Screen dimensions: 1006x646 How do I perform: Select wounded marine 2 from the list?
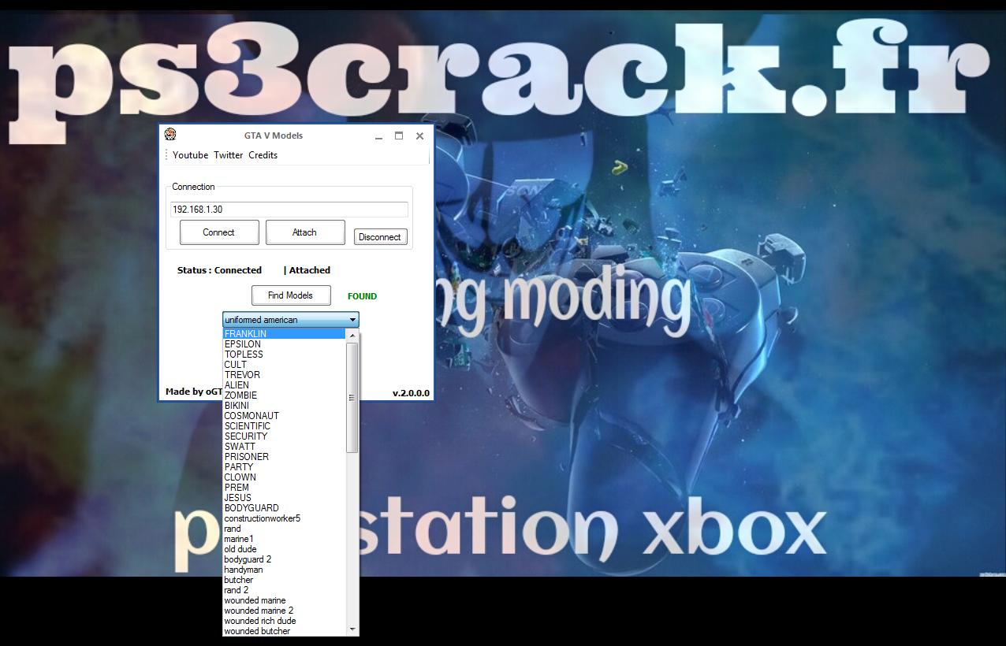click(285, 611)
